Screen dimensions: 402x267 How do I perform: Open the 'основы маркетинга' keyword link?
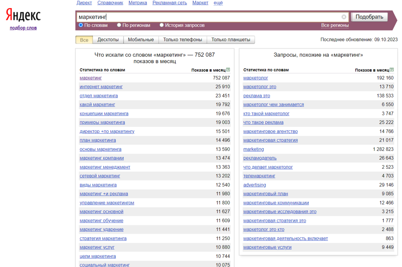point(100,149)
